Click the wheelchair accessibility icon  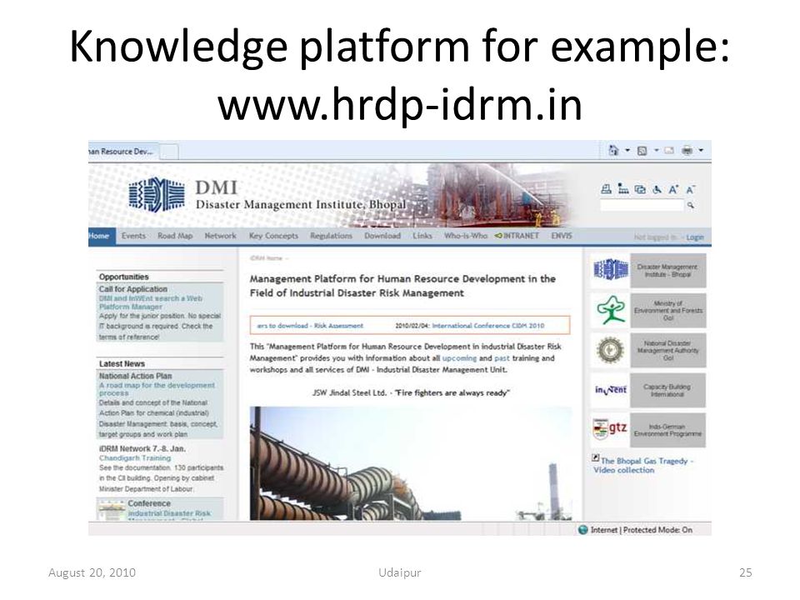click(x=657, y=190)
